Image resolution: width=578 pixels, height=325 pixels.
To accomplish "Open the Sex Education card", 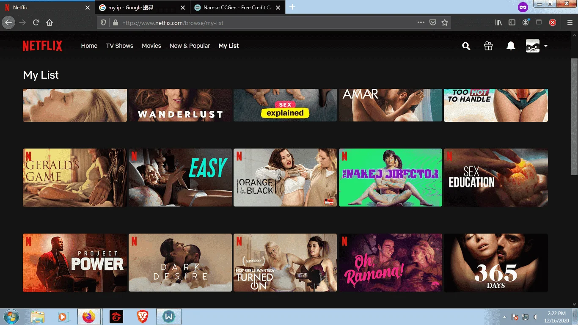I will click(496, 178).
